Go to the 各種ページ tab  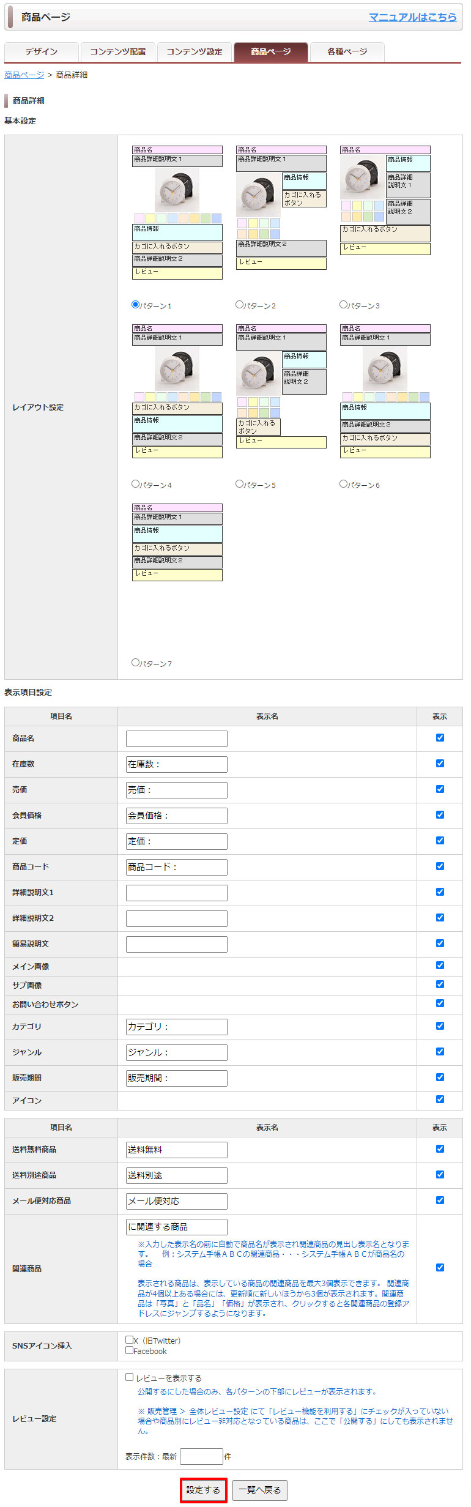[347, 52]
